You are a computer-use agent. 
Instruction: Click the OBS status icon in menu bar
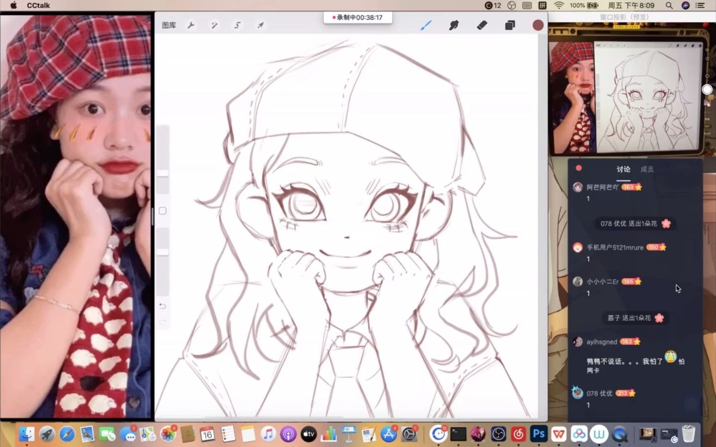click(512, 5)
